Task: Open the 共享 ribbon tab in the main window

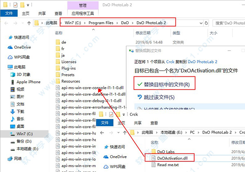Action: point(42,13)
